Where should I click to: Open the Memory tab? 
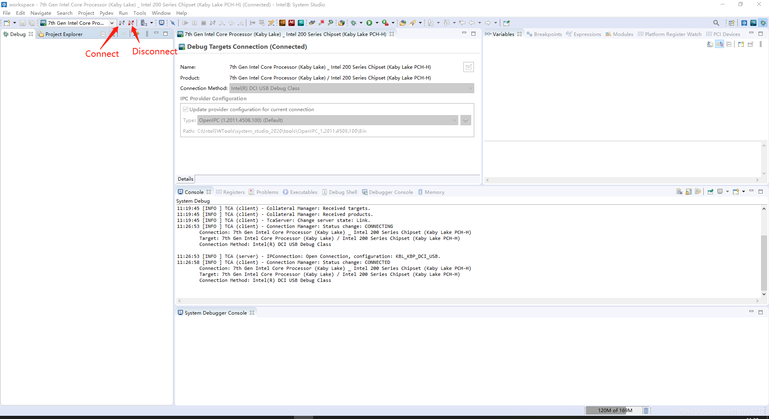click(x=431, y=192)
